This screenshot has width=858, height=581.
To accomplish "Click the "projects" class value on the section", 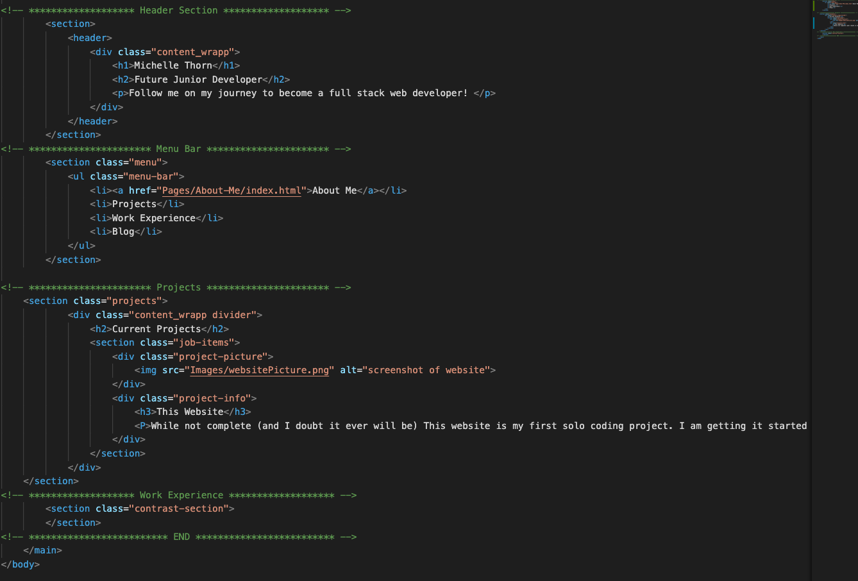I will coord(134,301).
